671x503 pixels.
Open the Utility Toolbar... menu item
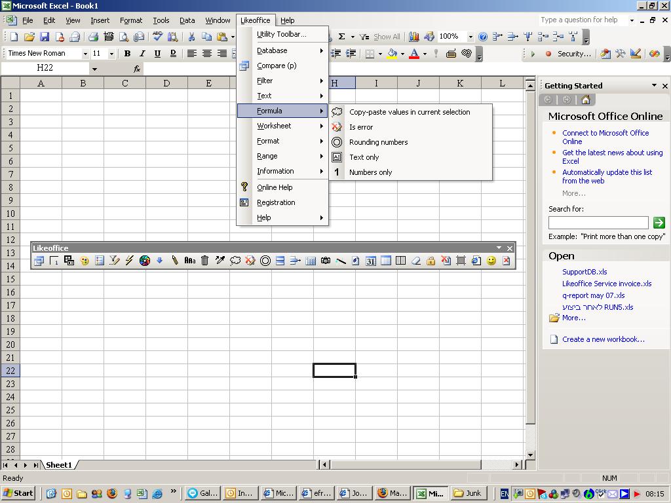(x=283, y=34)
